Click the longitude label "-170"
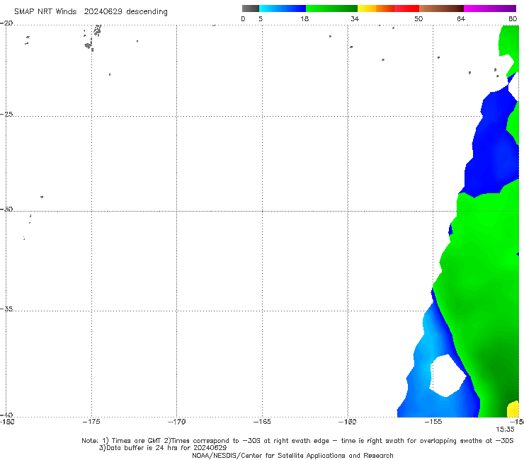524x460 pixels. click(x=176, y=422)
